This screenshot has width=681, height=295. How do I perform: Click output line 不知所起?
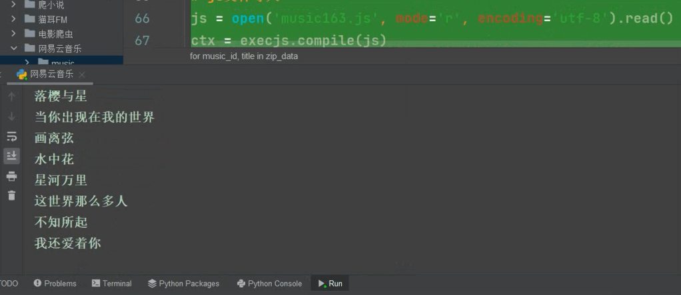pyautogui.click(x=61, y=222)
